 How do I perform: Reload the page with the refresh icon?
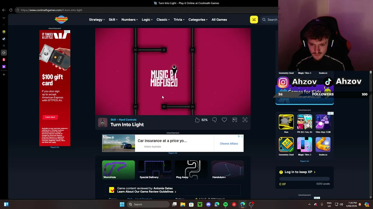click(x=11, y=10)
